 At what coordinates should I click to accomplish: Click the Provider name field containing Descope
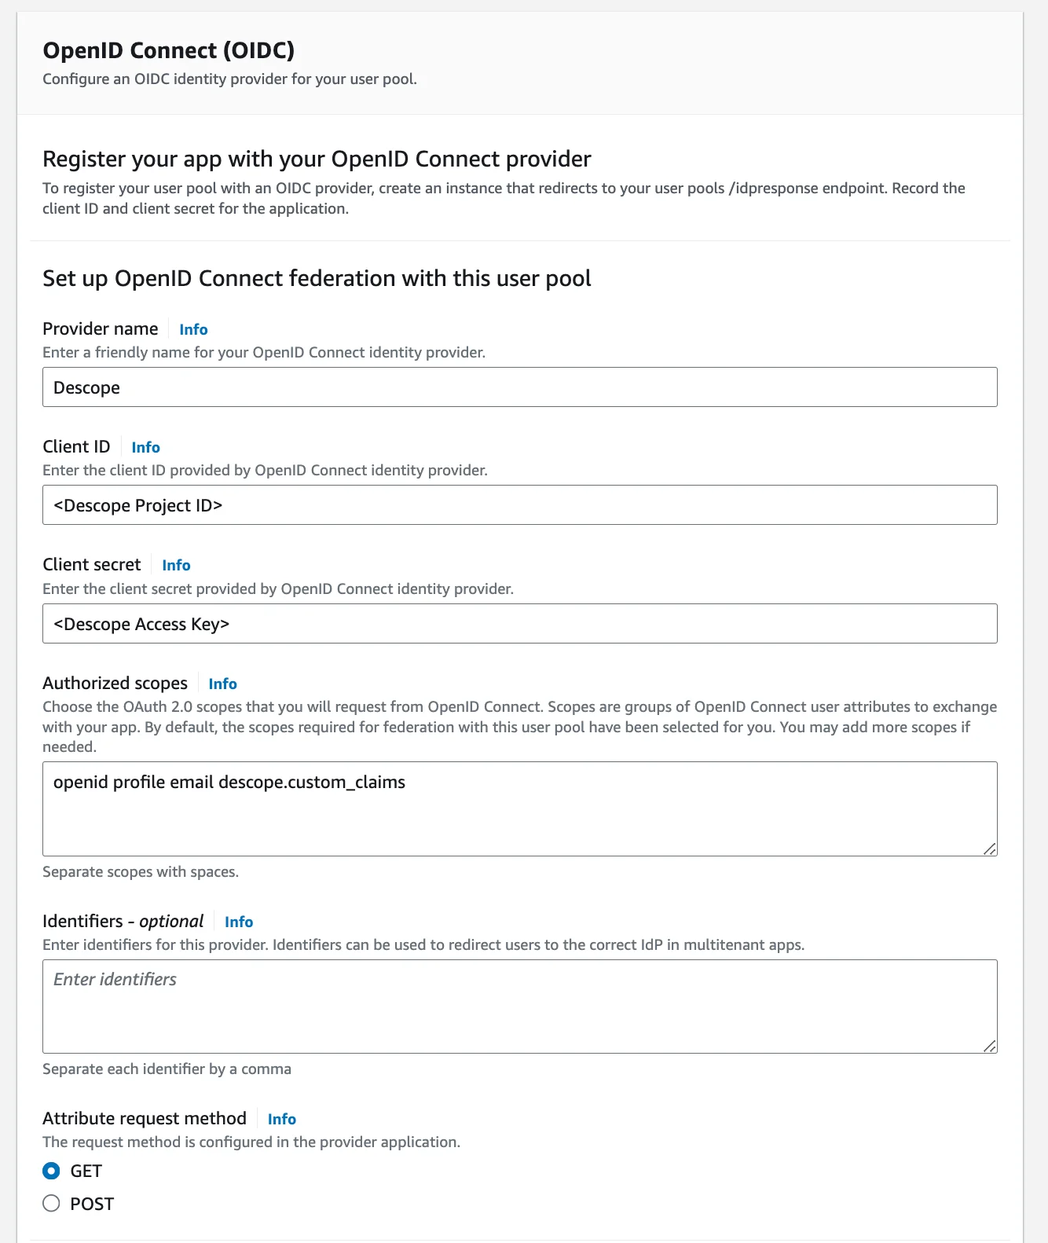tap(519, 387)
